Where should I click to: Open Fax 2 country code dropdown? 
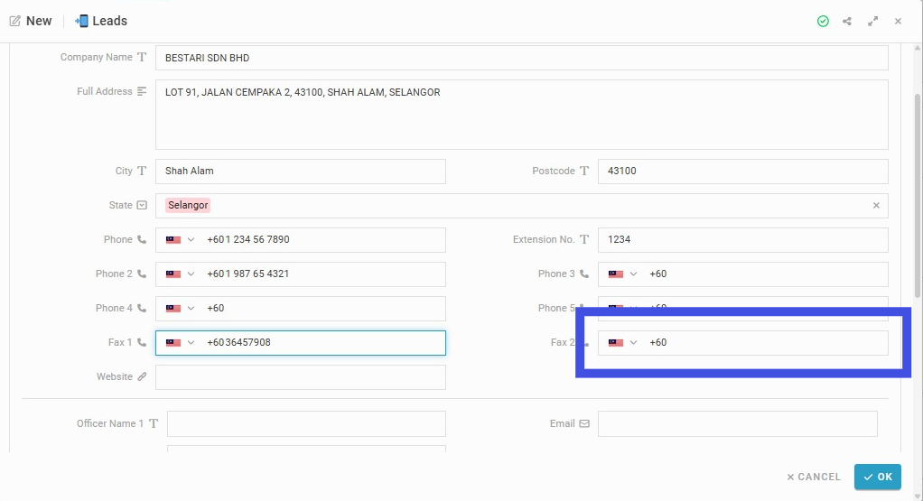pyautogui.click(x=623, y=343)
